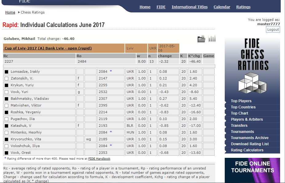Click the black color square beside Lomsadze, Irakly
285x183 pixels.
tap(6, 72)
